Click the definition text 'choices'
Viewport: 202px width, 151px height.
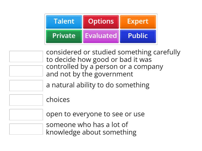[58, 100]
